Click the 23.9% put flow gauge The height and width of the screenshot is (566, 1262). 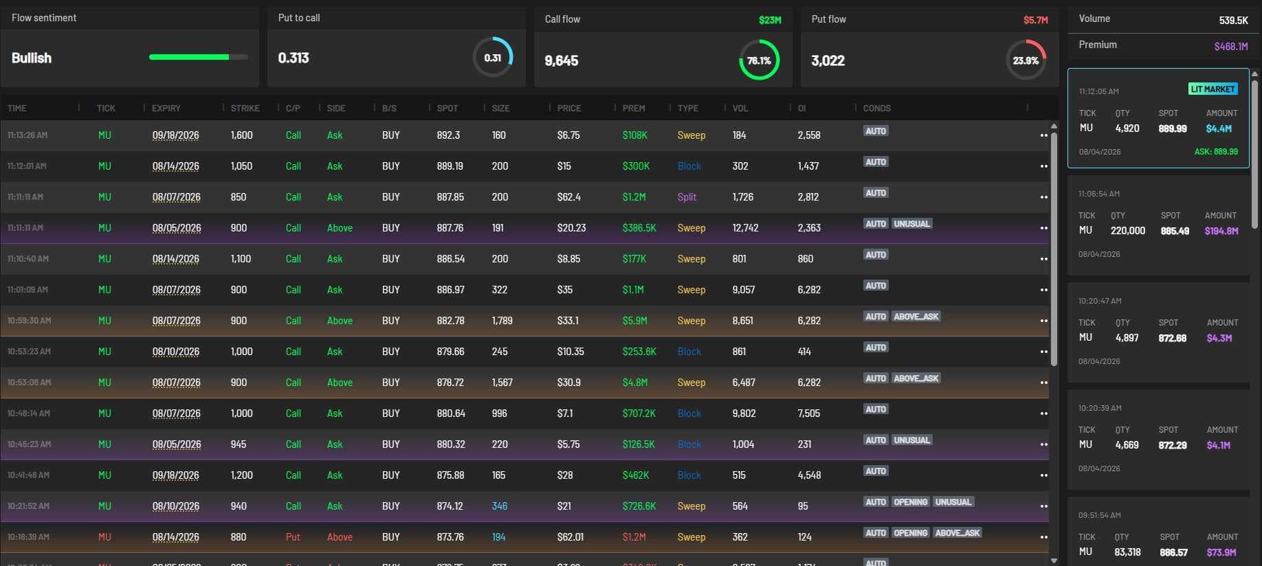(x=1026, y=60)
